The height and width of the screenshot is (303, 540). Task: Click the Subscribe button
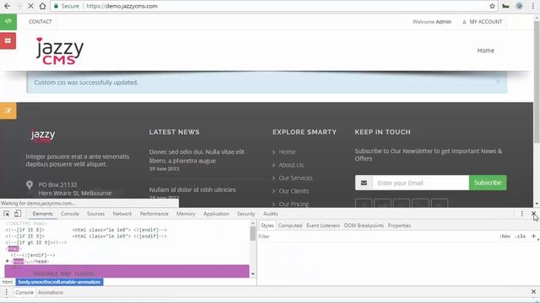click(x=488, y=183)
